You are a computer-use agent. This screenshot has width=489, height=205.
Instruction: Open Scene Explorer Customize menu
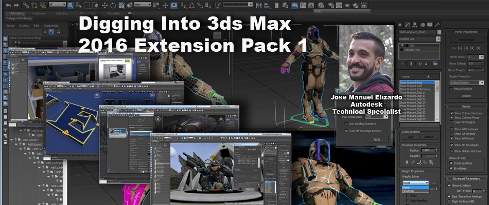click(51, 26)
